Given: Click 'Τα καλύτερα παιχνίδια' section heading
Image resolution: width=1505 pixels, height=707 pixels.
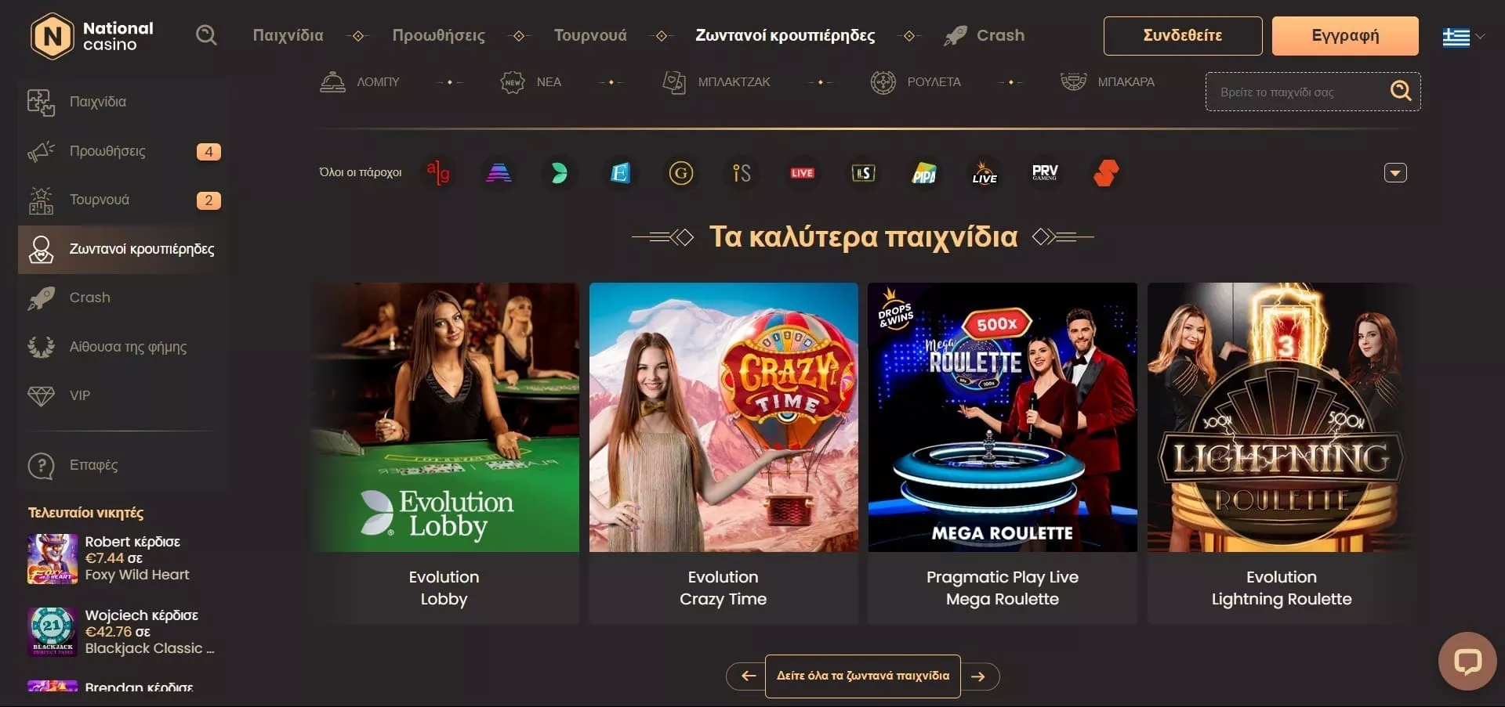Looking at the screenshot, I should coord(863,236).
